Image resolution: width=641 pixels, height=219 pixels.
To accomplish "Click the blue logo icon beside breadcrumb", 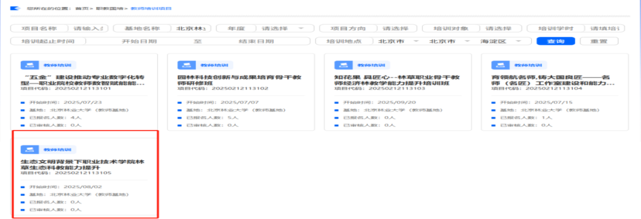I will [15, 8].
